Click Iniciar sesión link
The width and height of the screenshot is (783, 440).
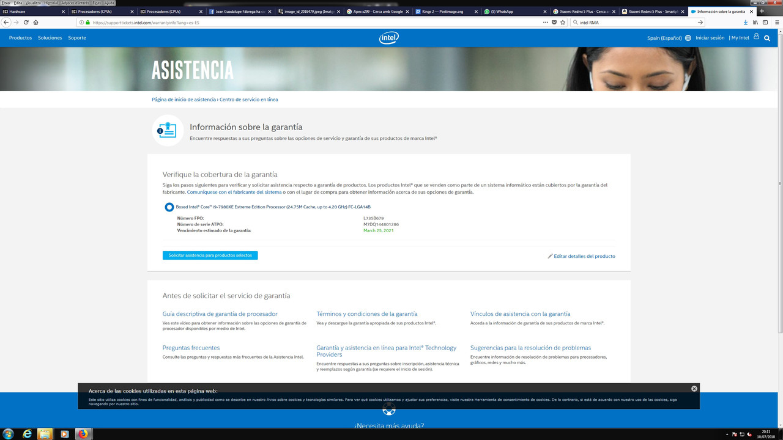[710, 38]
